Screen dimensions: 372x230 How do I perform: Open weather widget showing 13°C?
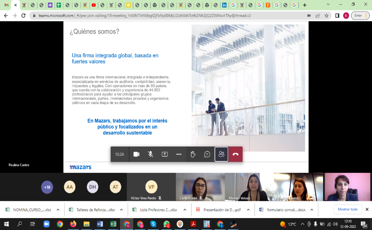tap(288, 224)
